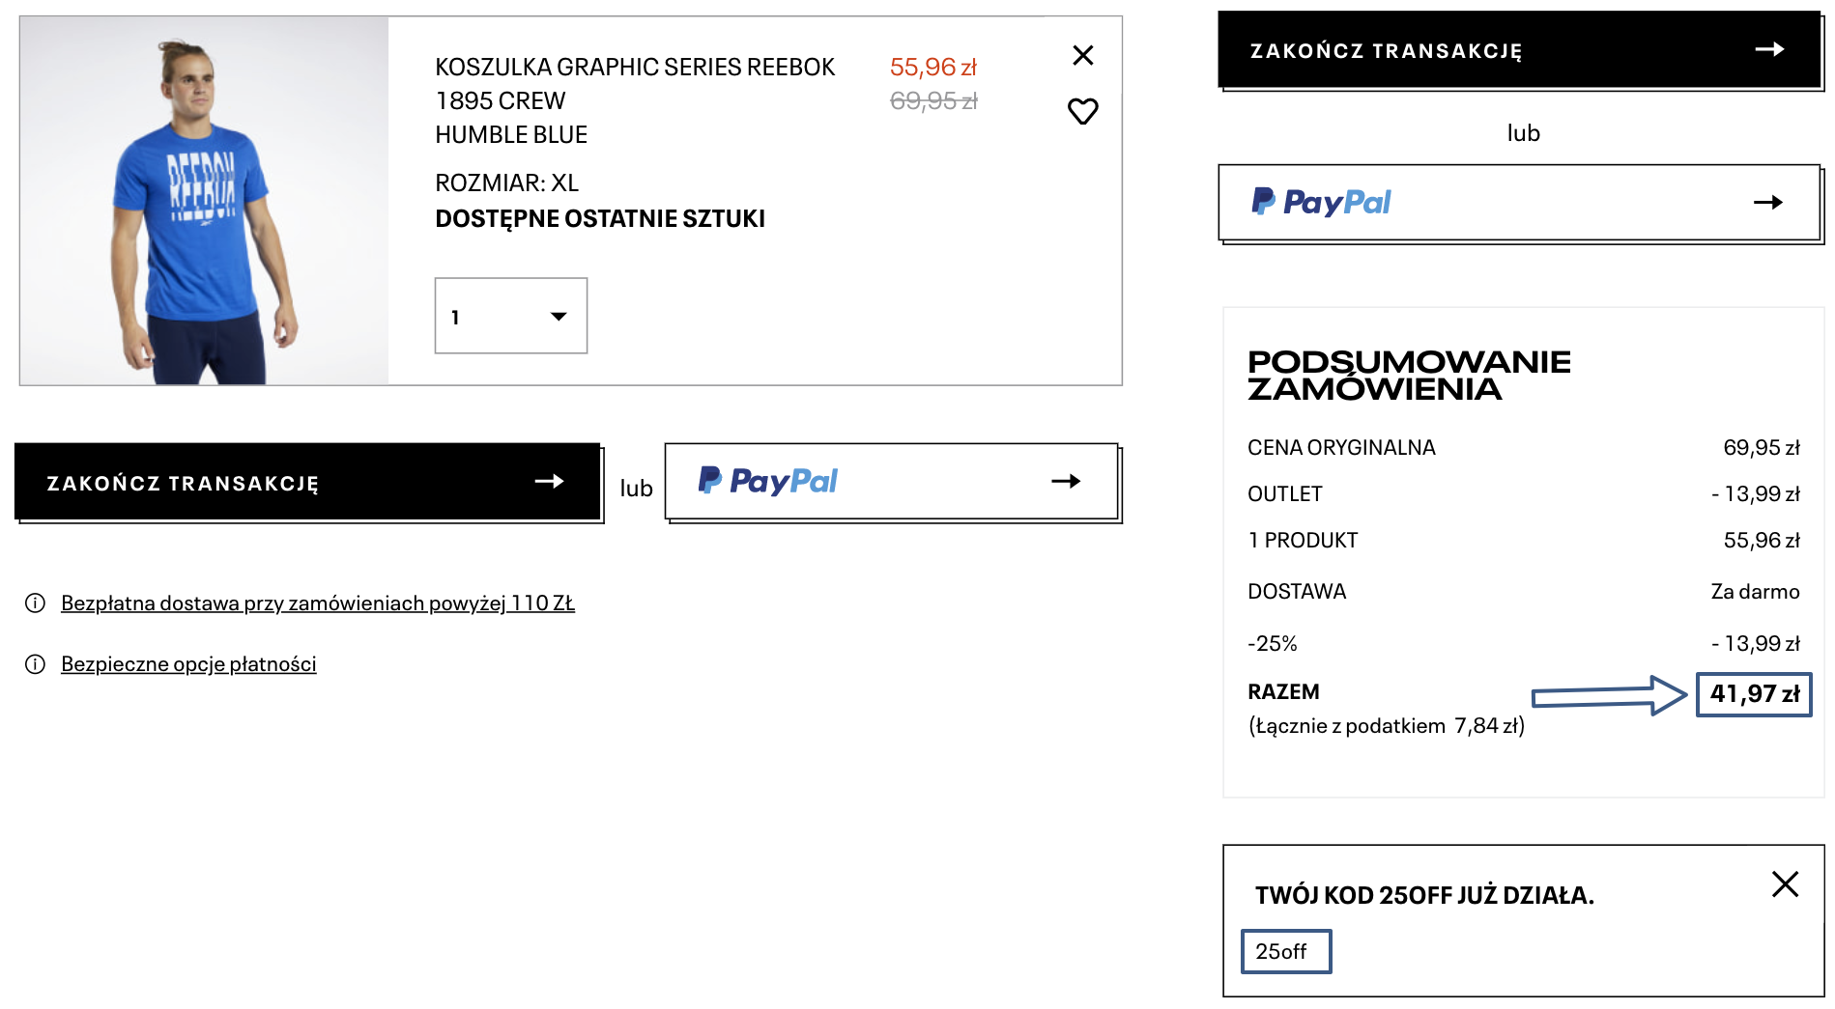Open the Bezpieczne opcje płatności link
This screenshot has width=1835, height=1009.
coord(188,664)
